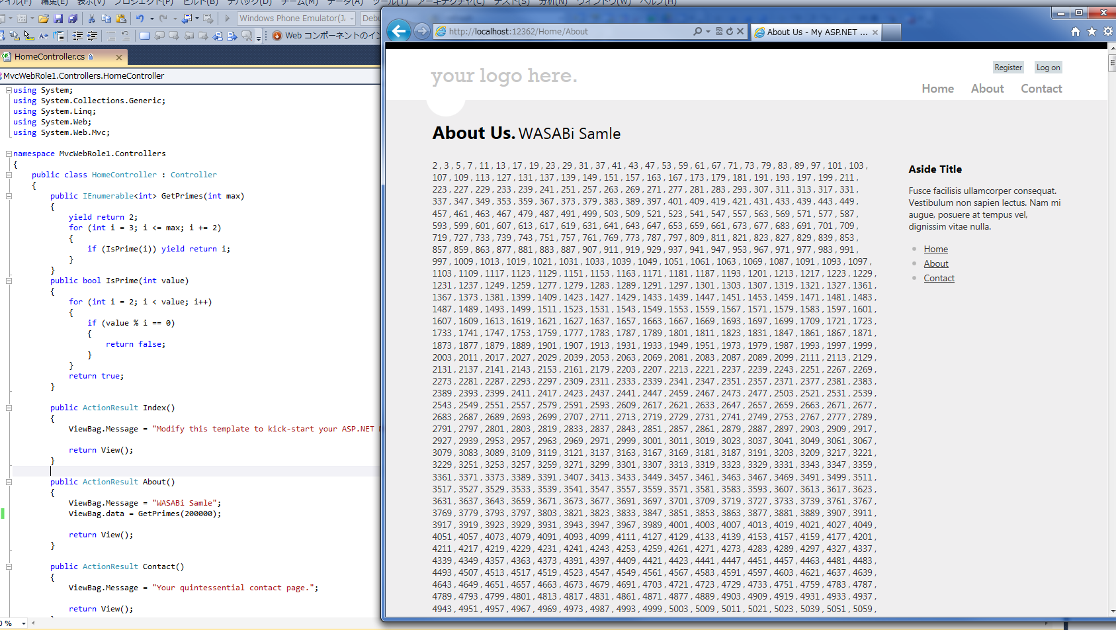Close the HomeController.cs tab
Image resolution: width=1116 pixels, height=630 pixels.
tap(119, 58)
